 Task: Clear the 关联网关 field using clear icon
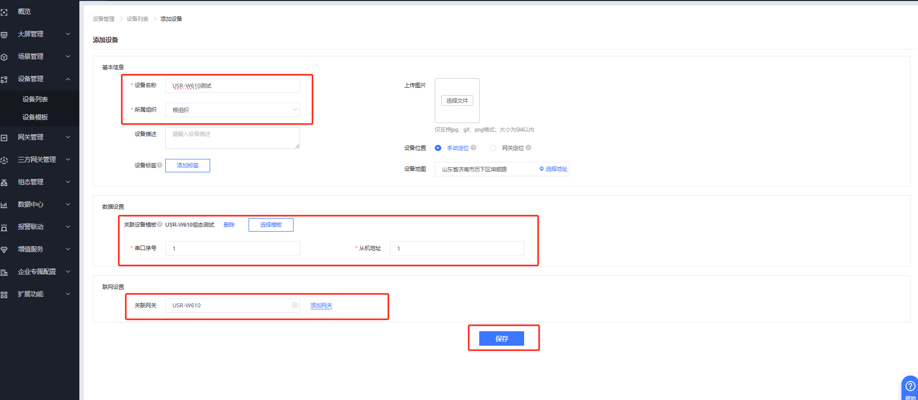point(295,305)
